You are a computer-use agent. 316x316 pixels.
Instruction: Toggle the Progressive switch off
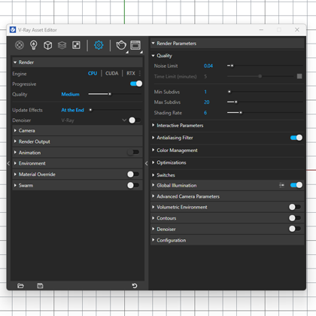click(136, 84)
